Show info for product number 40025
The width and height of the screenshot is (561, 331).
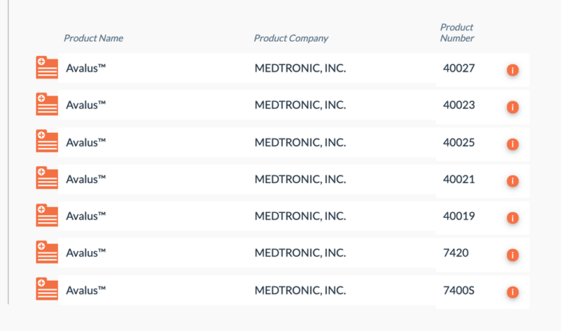point(512,144)
